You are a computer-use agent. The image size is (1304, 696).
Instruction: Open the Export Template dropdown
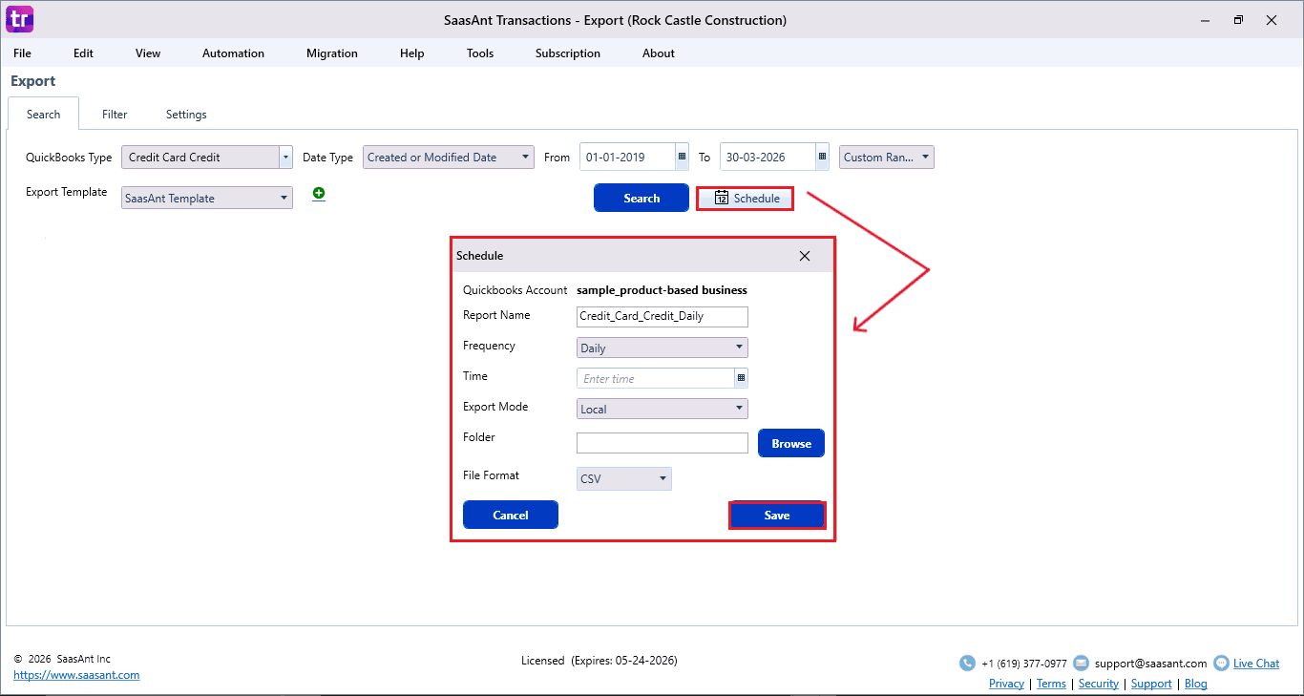(x=207, y=199)
